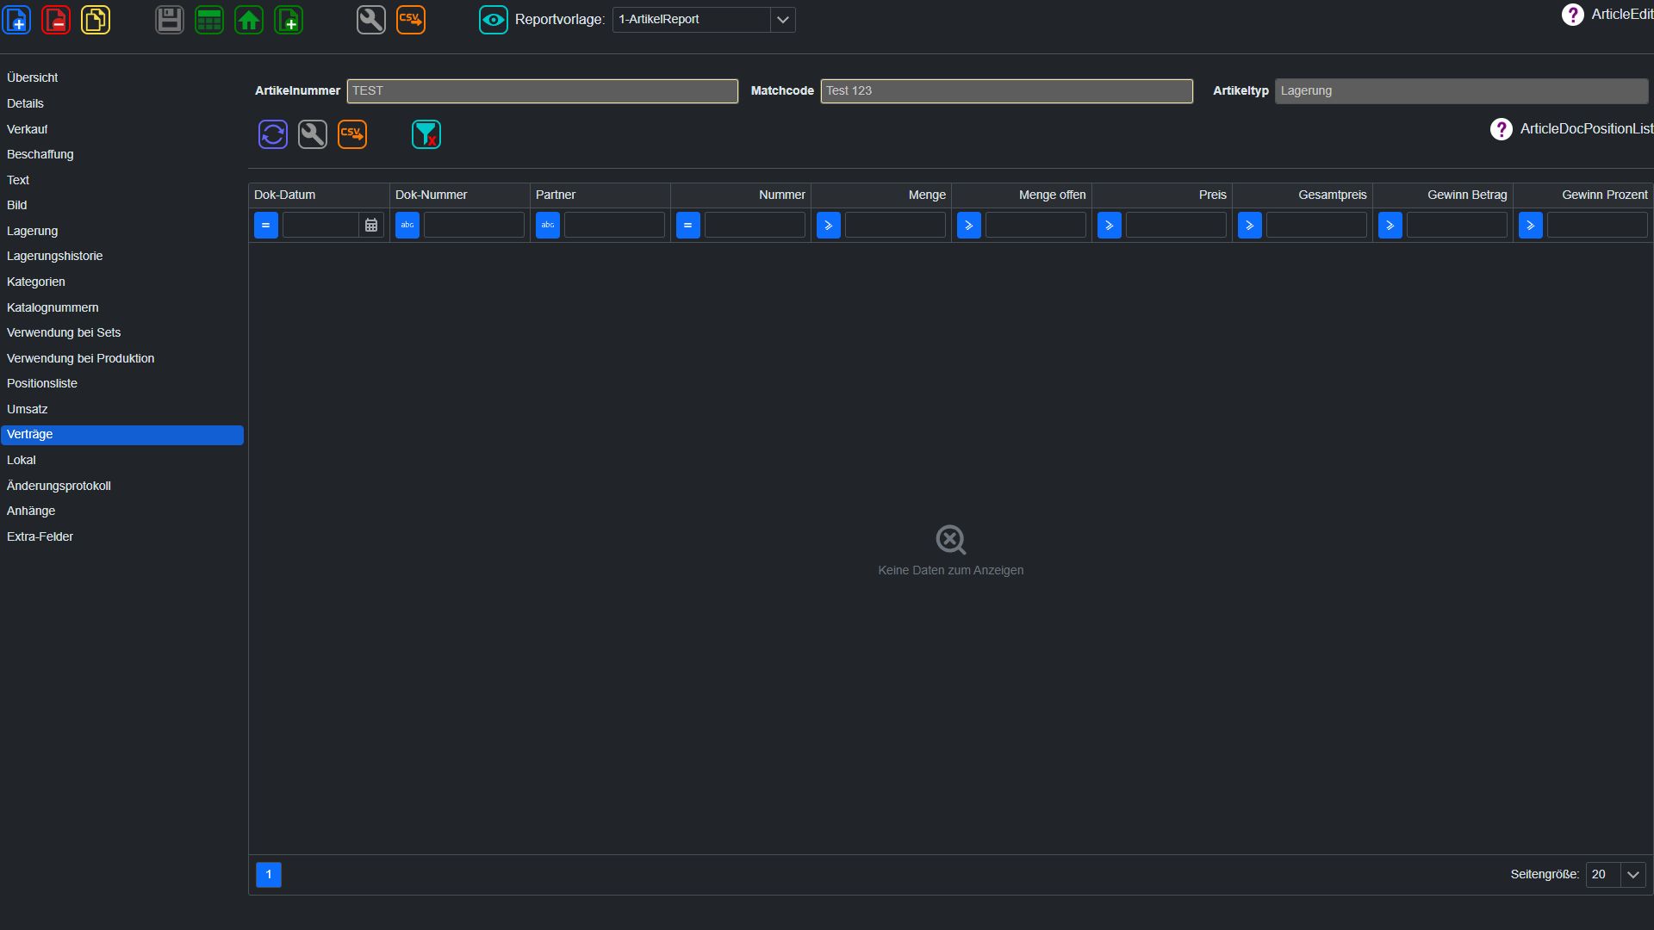The image size is (1654, 930).
Task: Open the Übersicht section
Action: (x=121, y=77)
